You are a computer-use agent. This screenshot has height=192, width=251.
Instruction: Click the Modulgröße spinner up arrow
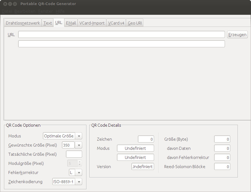point(79,162)
